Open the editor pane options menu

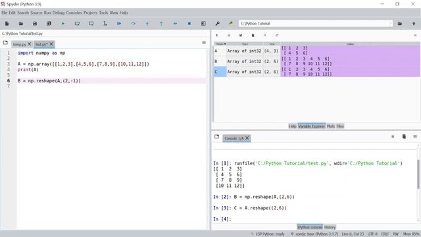[204, 43]
